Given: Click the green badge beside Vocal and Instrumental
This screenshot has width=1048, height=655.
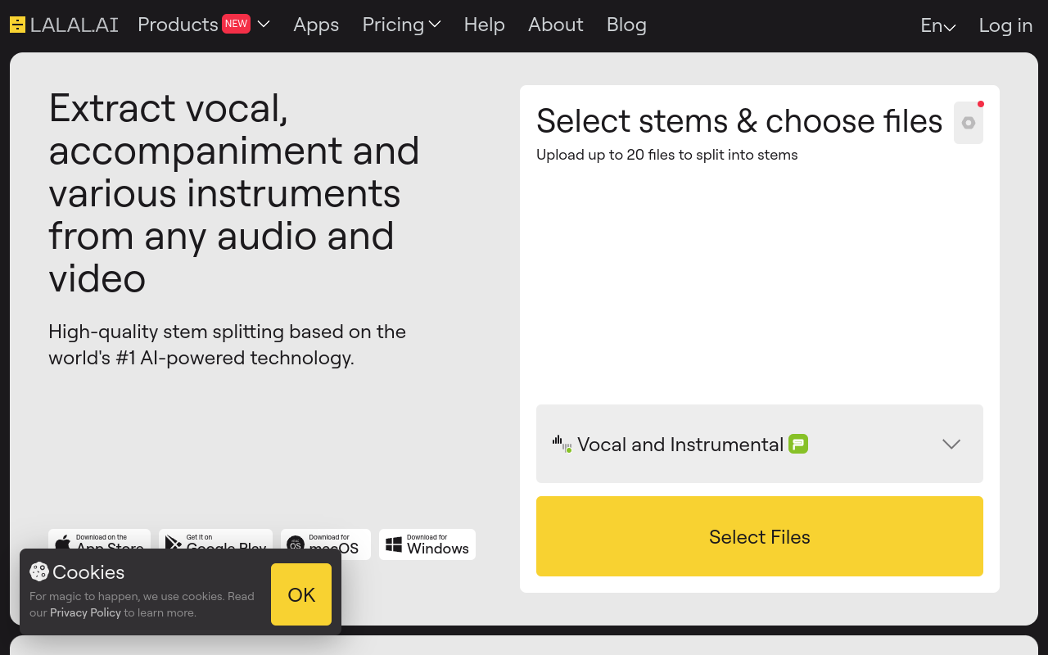Looking at the screenshot, I should (x=798, y=444).
